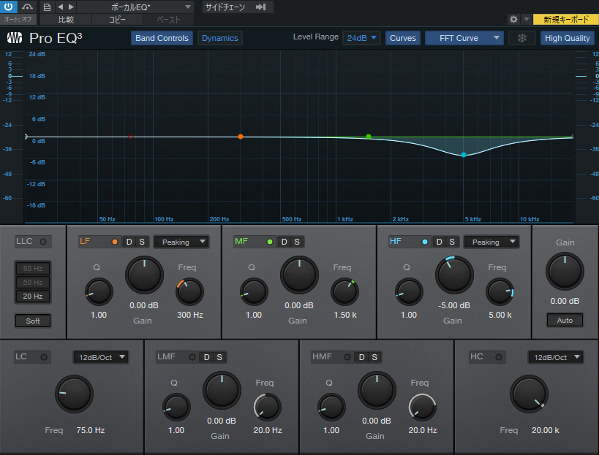This screenshot has height=455, width=599.
Task: Enable HMF band Dynamics D button
Action: pyautogui.click(x=361, y=357)
